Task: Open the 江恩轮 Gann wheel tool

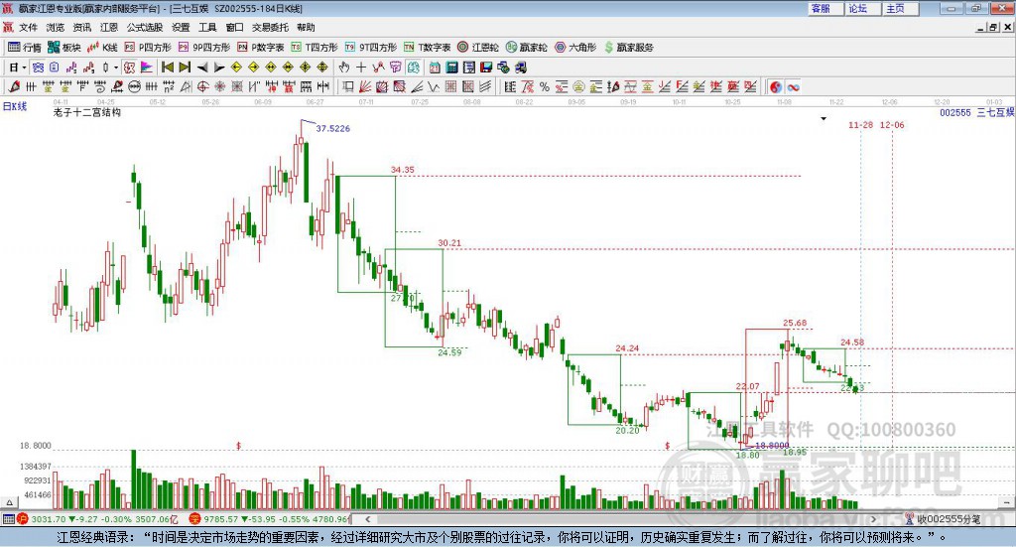Action: coord(478,48)
